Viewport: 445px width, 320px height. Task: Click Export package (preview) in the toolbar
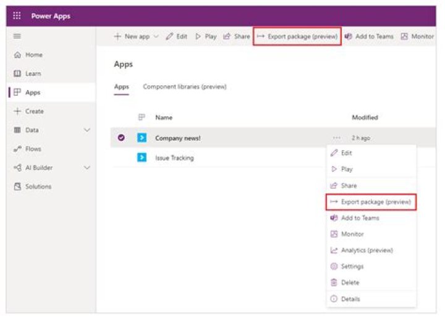point(297,36)
